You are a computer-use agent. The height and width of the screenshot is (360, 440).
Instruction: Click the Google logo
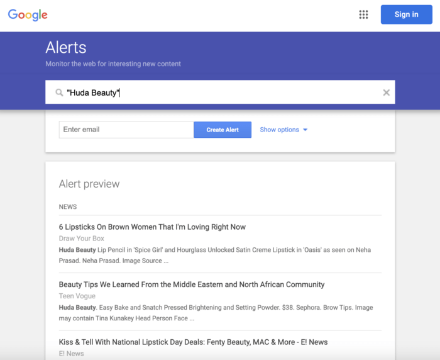tap(28, 15)
